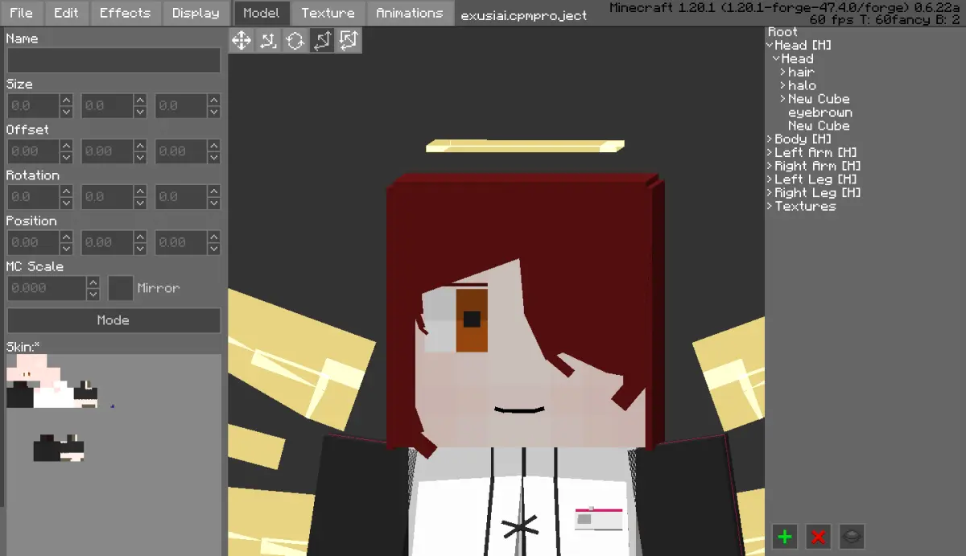966x556 pixels.
Task: Select the four-way move arrows tool
Action: (242, 40)
